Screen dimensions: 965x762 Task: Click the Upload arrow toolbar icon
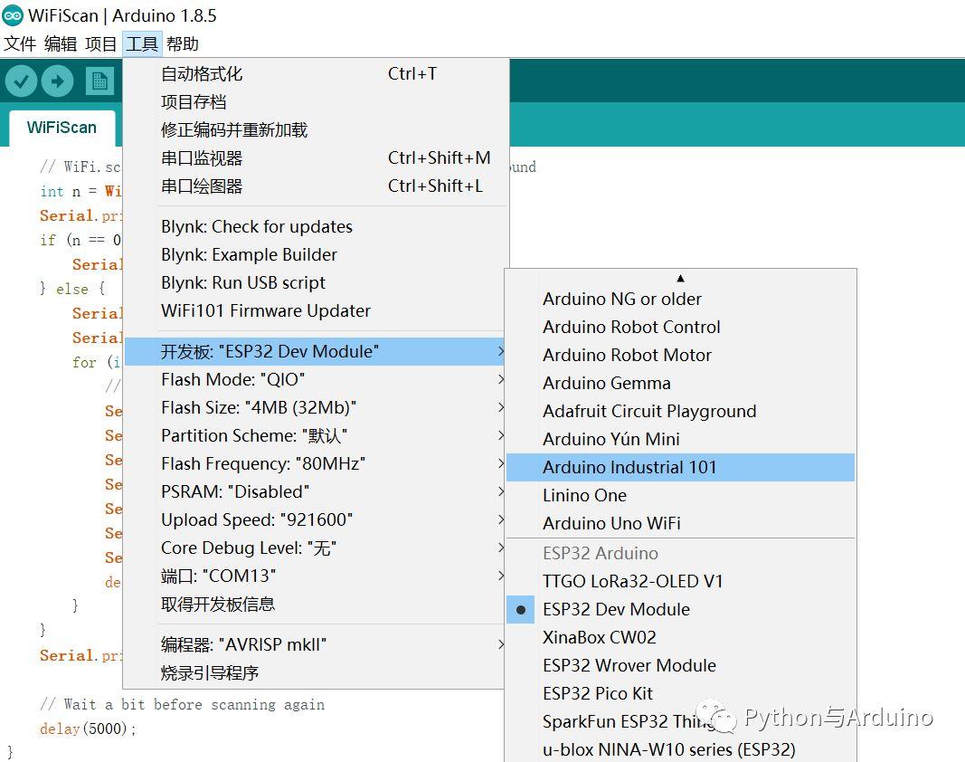point(58,81)
